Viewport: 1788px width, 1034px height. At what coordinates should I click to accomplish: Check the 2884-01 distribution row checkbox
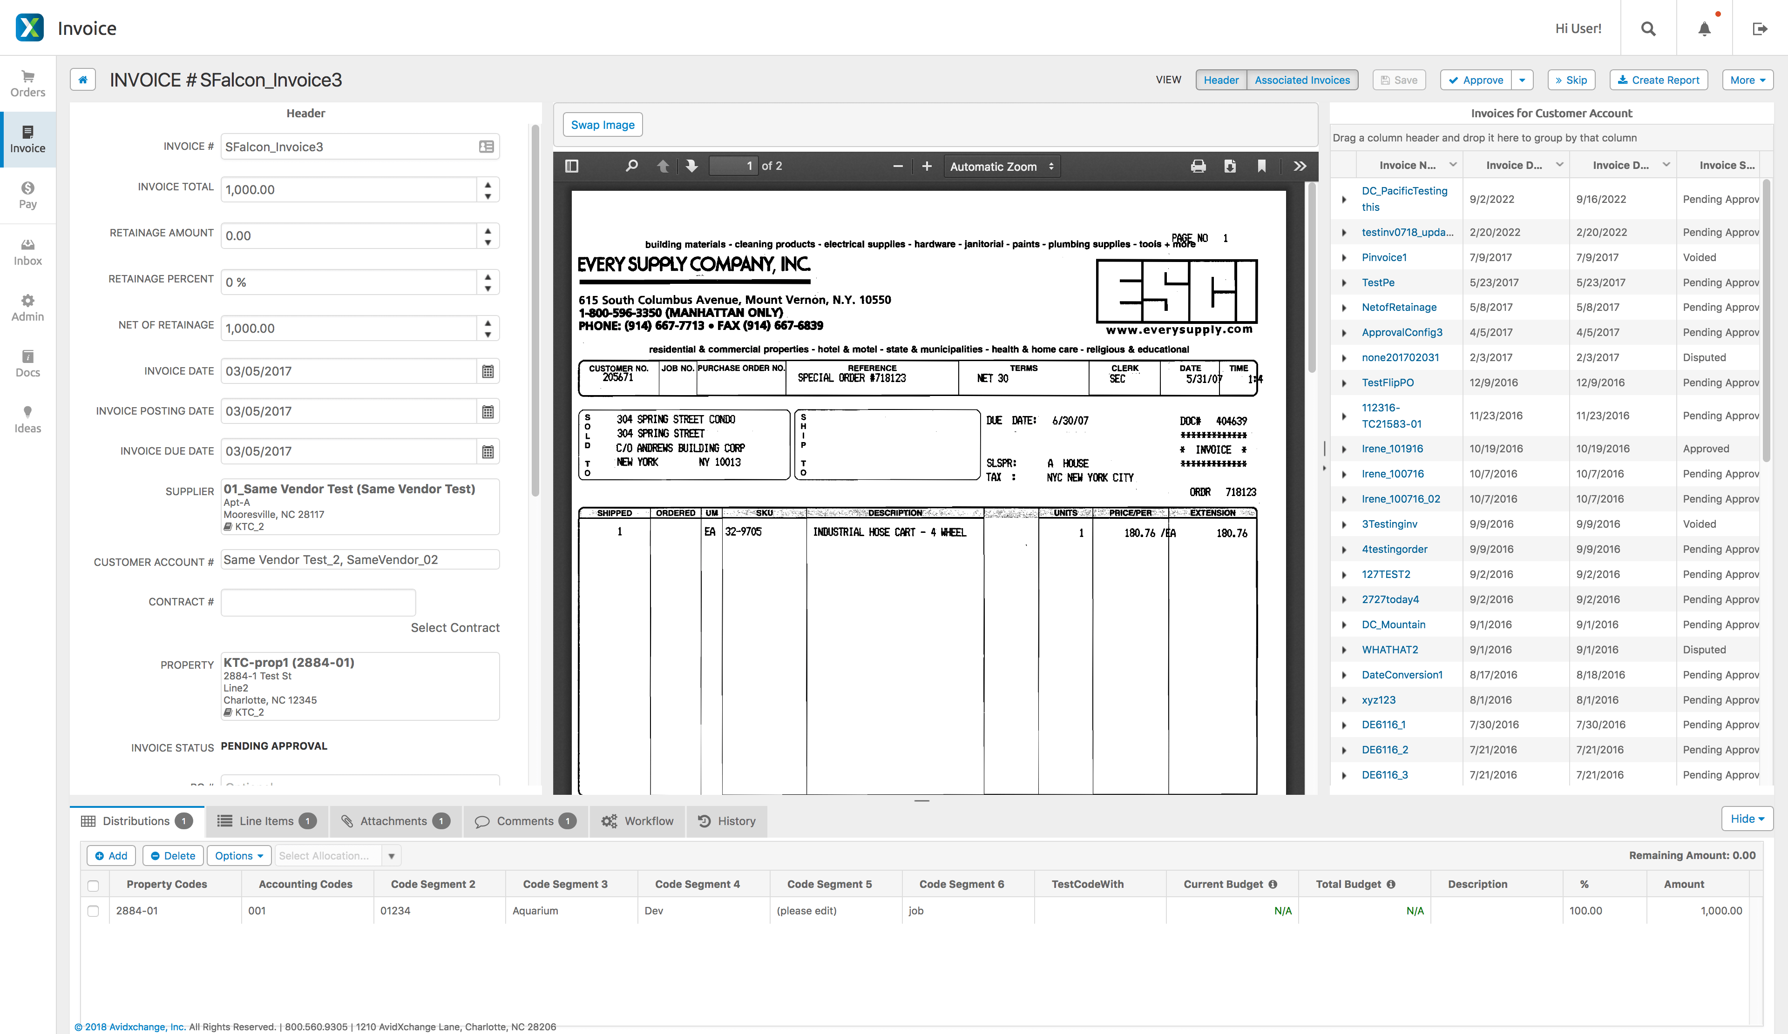93,911
